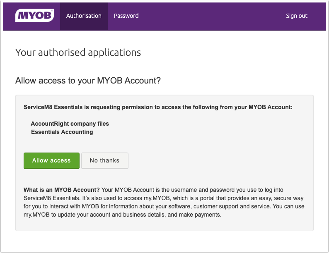The image size is (329, 253).
Task: Click the MYOB logo
Action: (x=35, y=15)
